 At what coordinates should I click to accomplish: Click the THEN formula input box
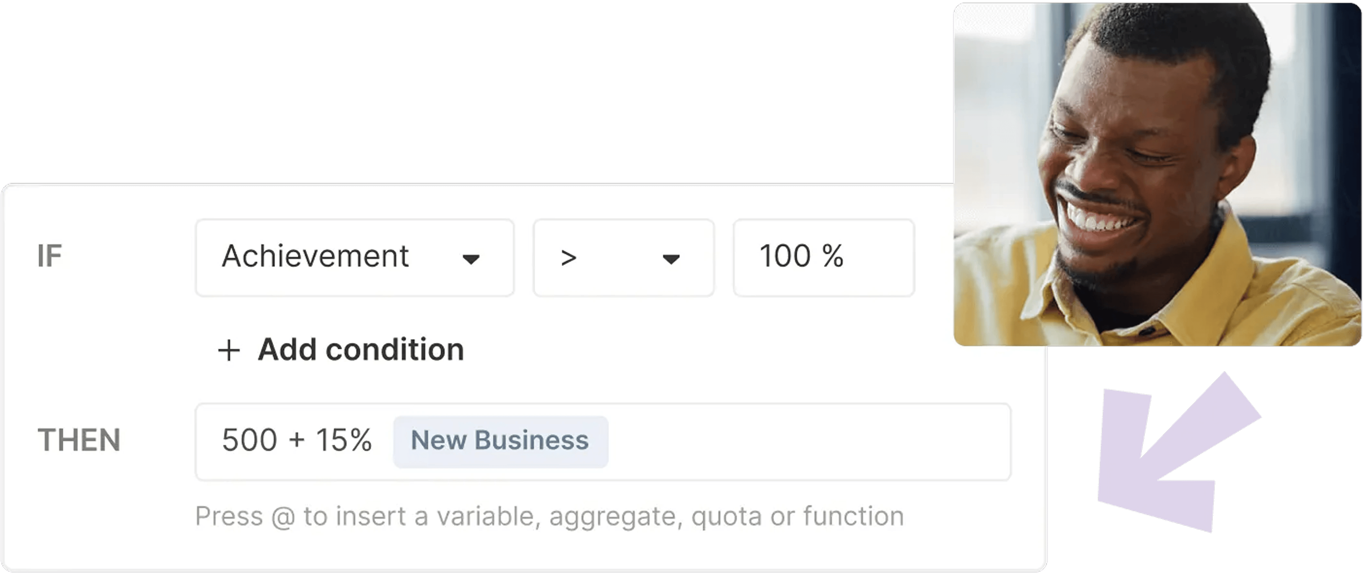coord(603,442)
